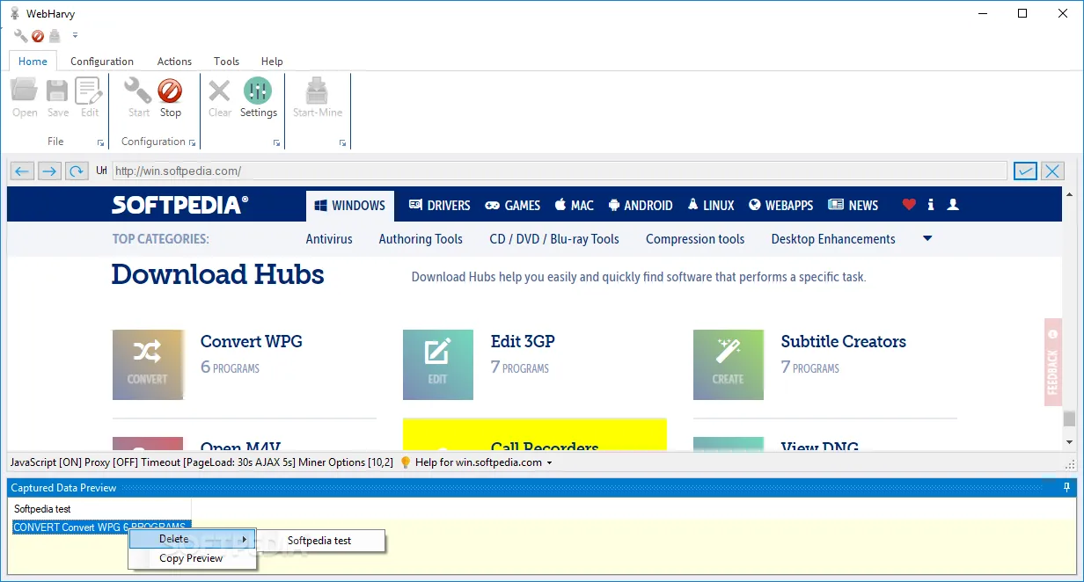
Task: Click the Antivirus category link
Action: point(329,239)
